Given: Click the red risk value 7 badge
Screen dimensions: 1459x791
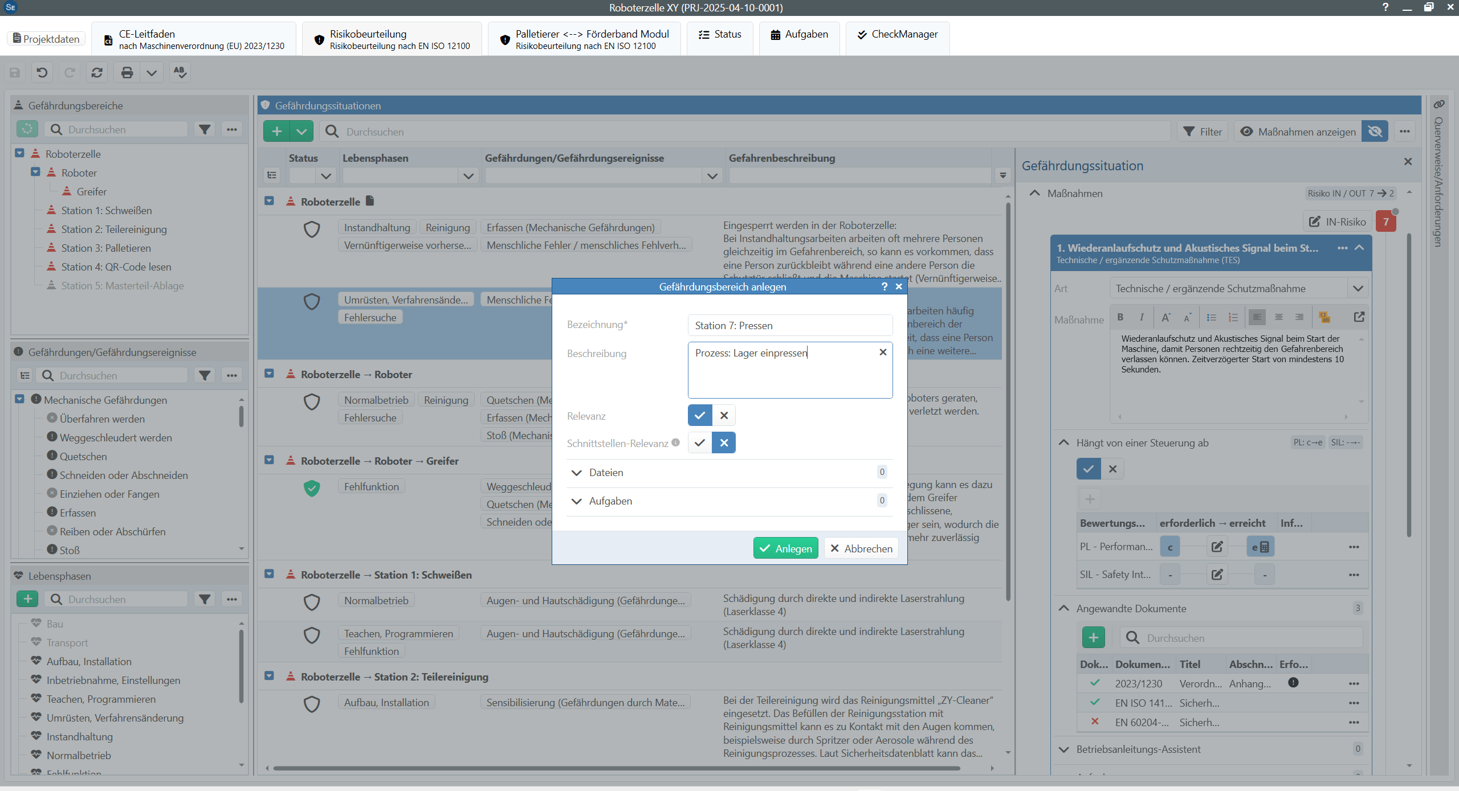Looking at the screenshot, I should click(x=1386, y=222).
